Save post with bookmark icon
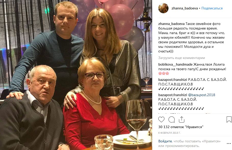232x150 pixels. tap(229, 119)
